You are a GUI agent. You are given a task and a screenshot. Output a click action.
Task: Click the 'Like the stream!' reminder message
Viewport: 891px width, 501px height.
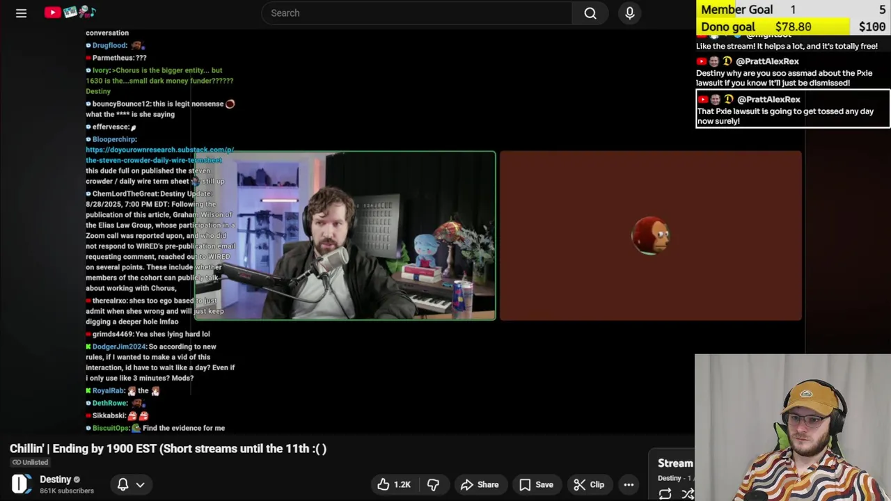click(x=787, y=46)
